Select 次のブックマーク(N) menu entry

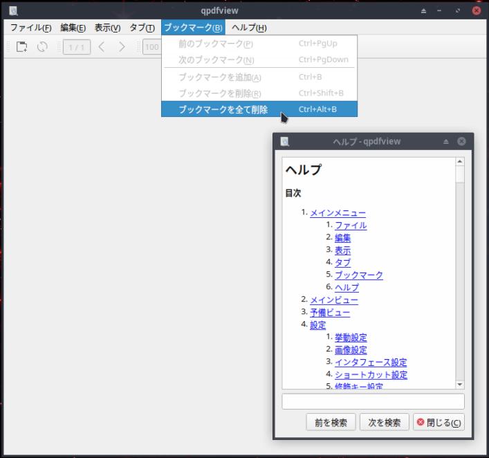pyautogui.click(x=259, y=59)
